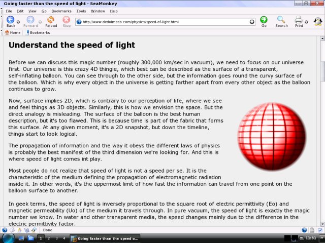Open the start menu orb in taskbar

(x=8, y=238)
